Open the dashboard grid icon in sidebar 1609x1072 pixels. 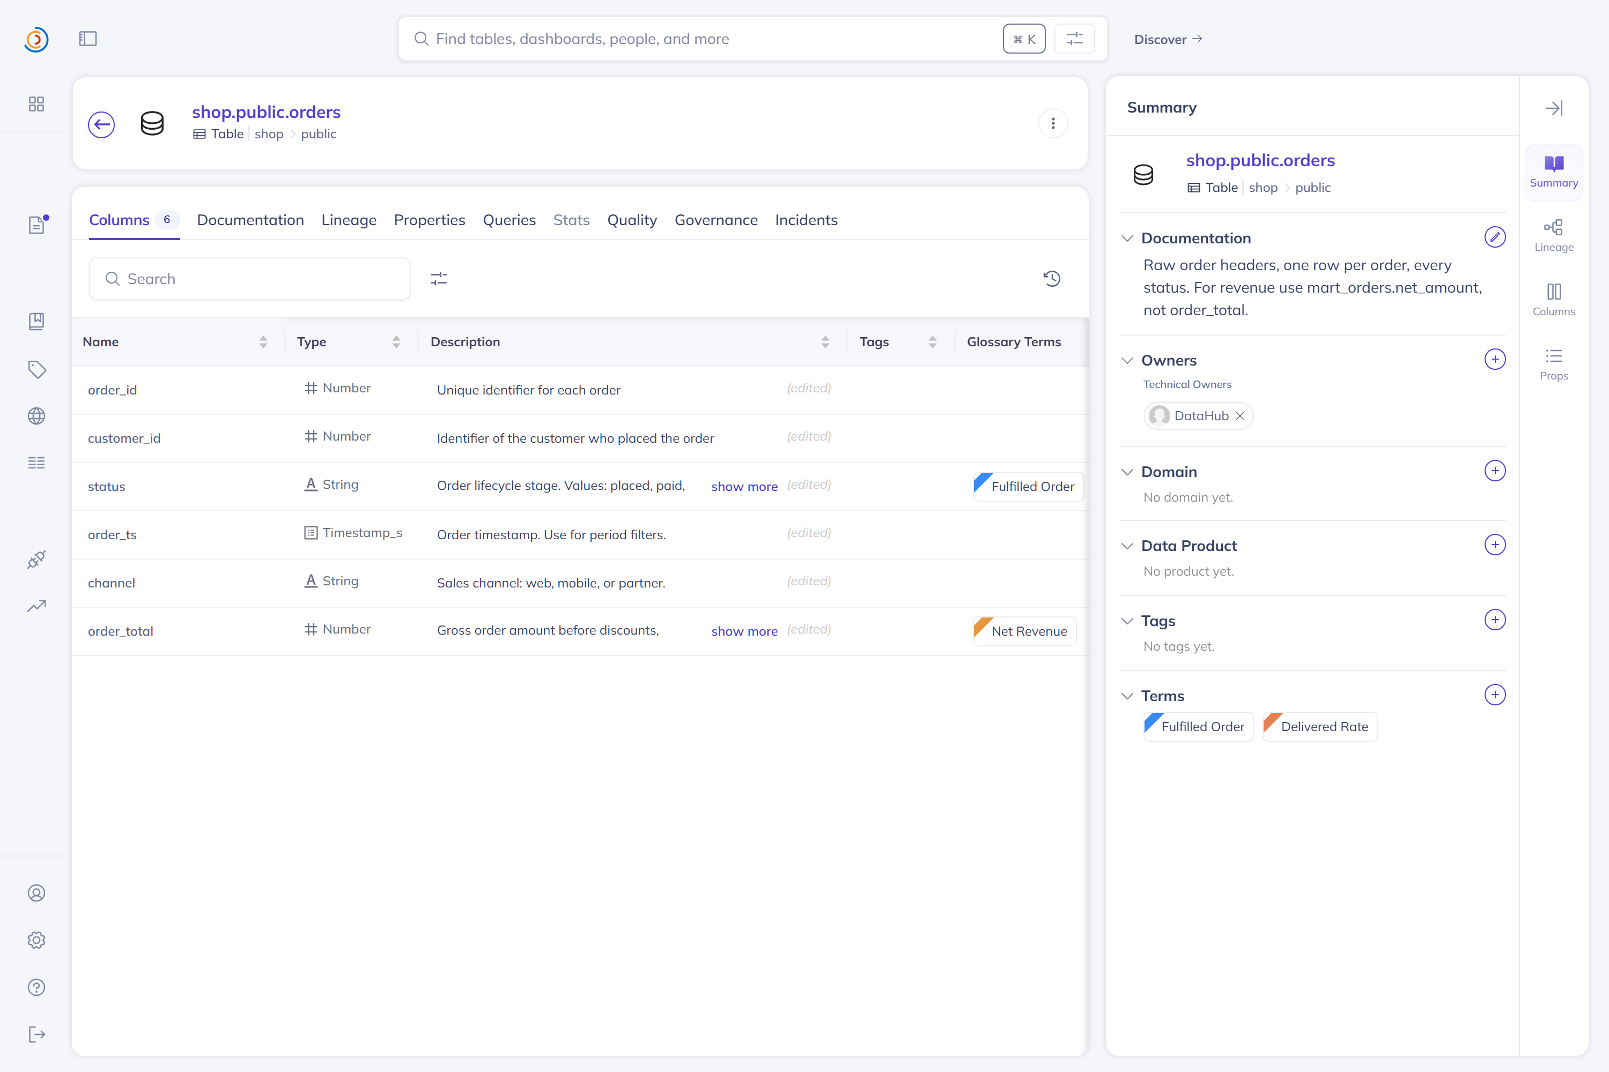click(x=36, y=104)
